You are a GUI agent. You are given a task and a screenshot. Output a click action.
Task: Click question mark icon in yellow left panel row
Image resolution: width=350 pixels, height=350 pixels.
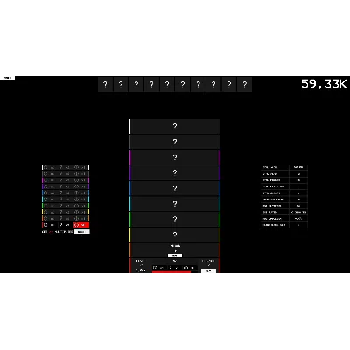pyautogui.click(x=61, y=212)
